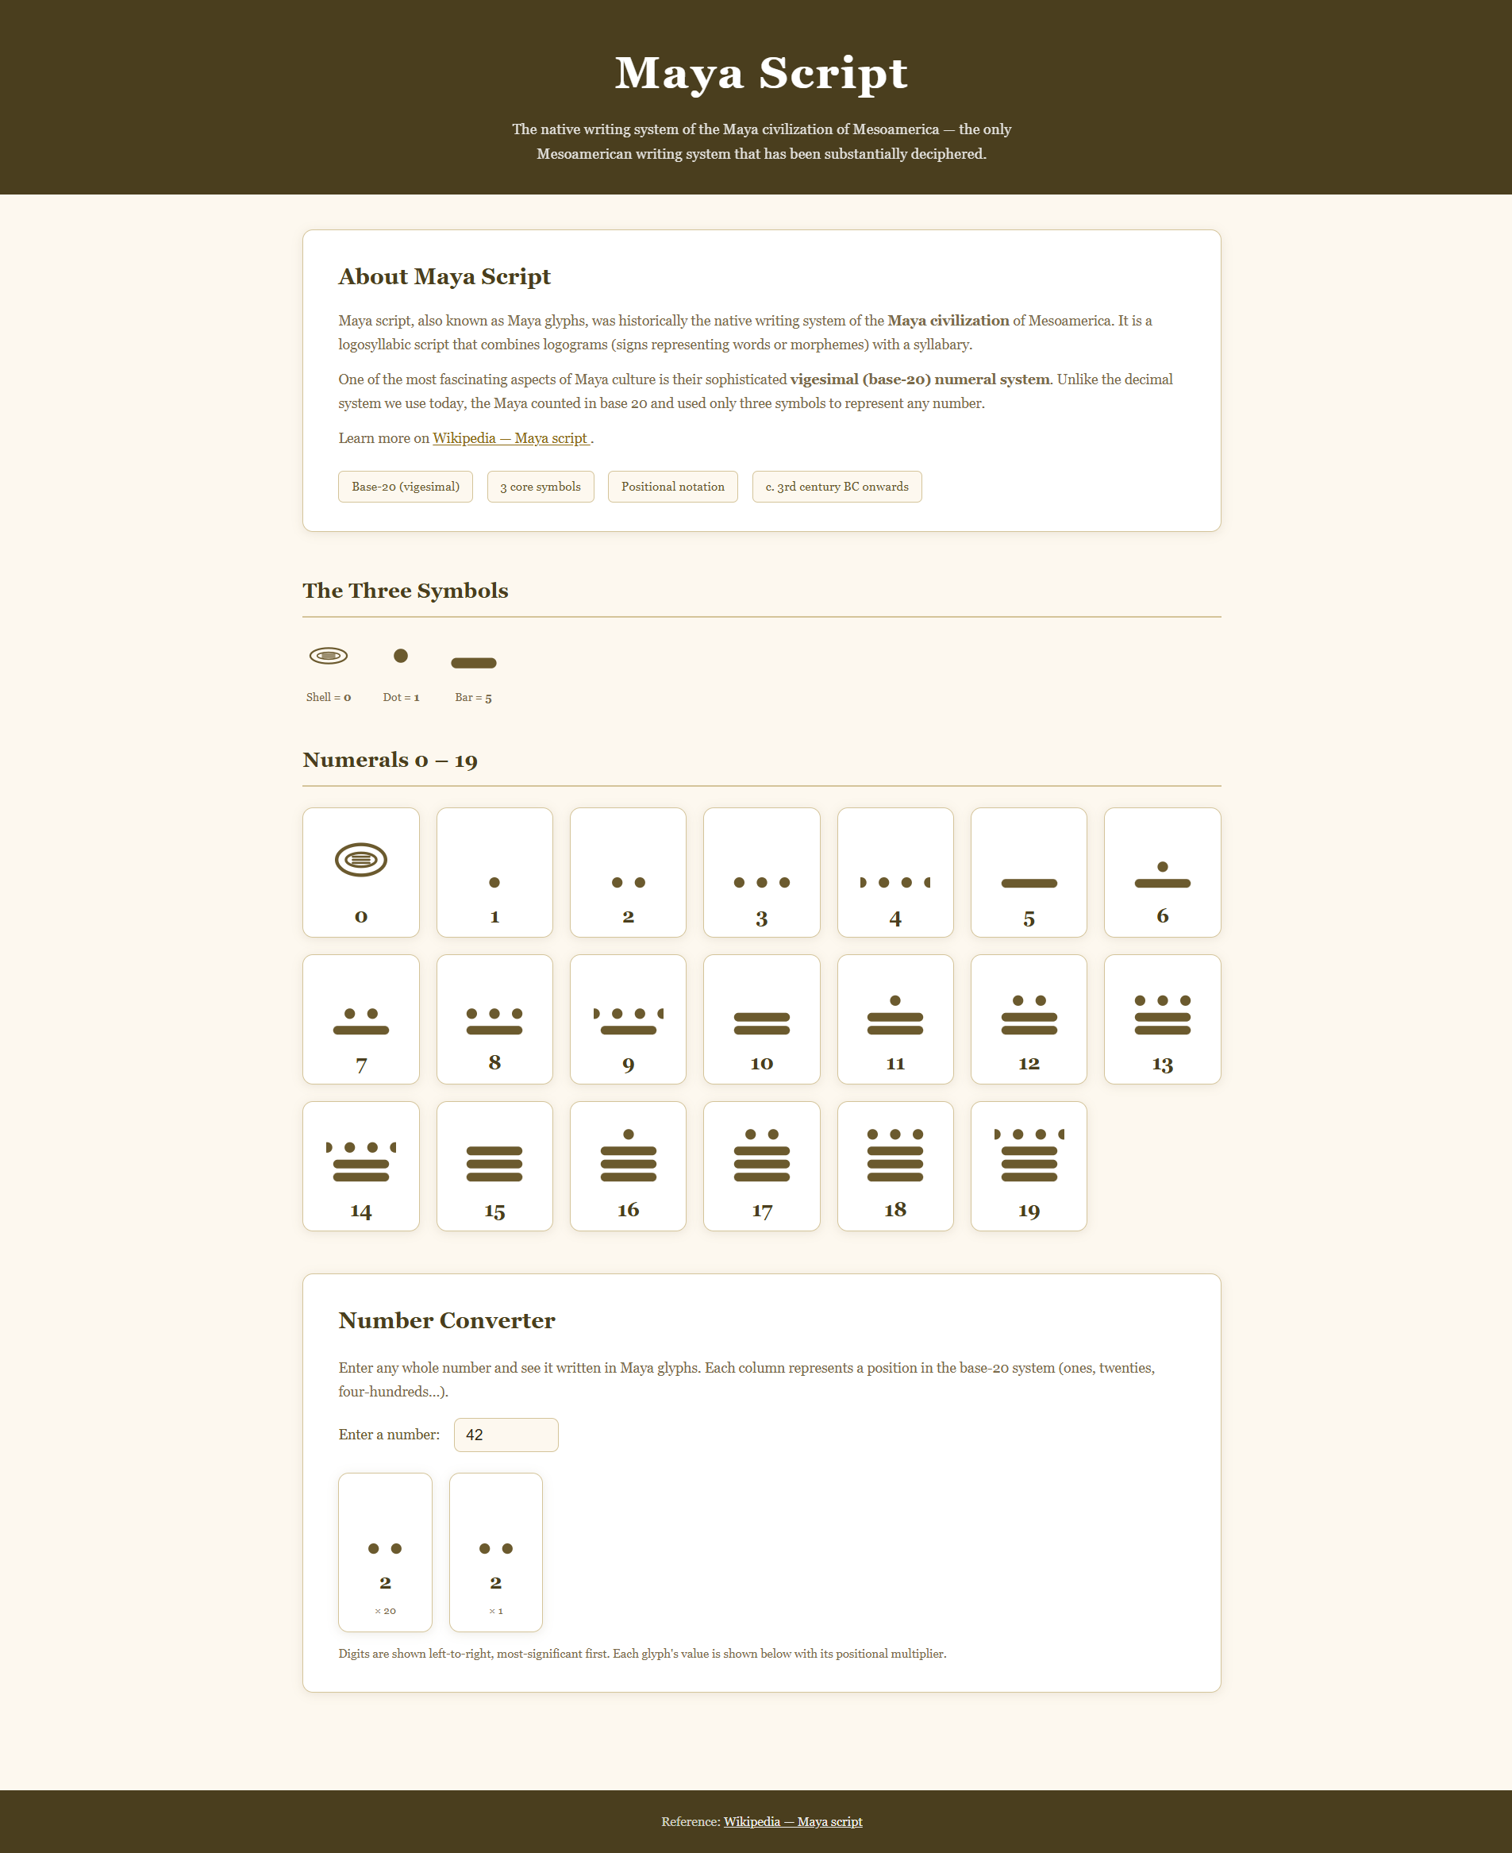Open the footer Wikipedia reference link

point(793,1821)
